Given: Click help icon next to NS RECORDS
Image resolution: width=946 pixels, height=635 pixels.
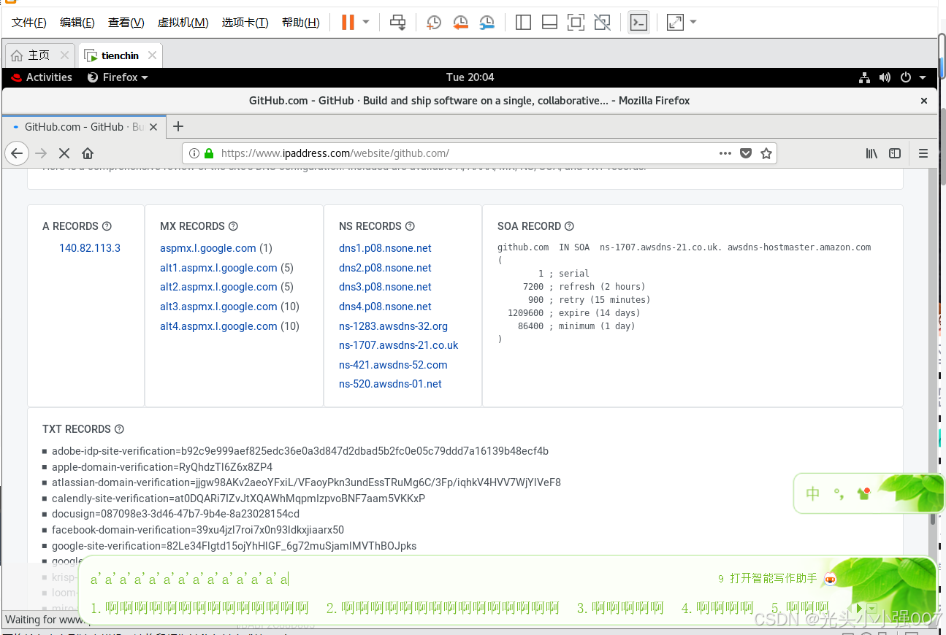Looking at the screenshot, I should (x=411, y=226).
